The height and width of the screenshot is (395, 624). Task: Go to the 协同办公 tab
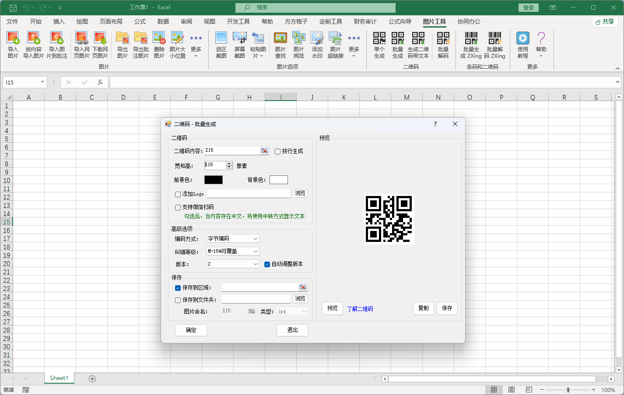click(x=469, y=21)
